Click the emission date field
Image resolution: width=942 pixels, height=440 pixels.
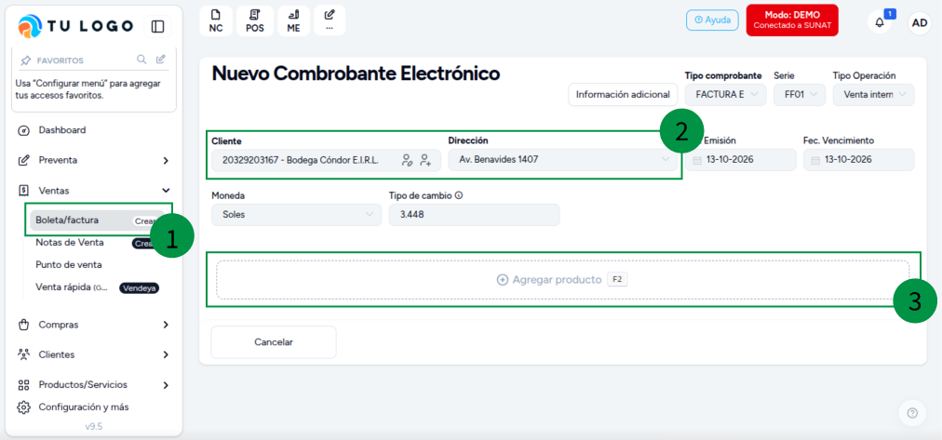point(741,160)
